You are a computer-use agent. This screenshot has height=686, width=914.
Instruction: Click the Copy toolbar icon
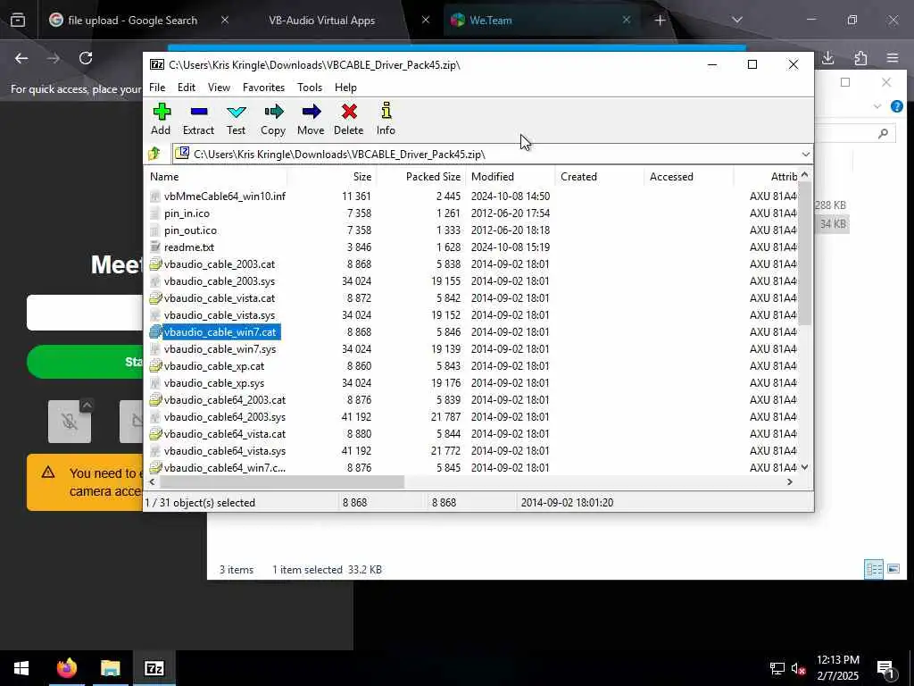coord(273,119)
